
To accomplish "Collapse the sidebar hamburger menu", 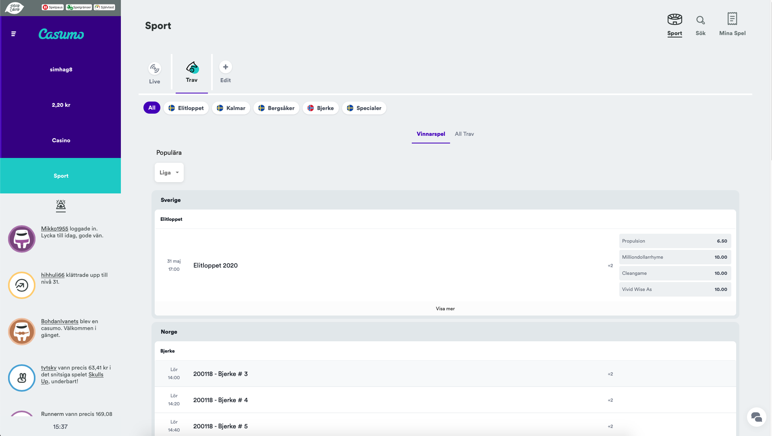I will pyautogui.click(x=14, y=34).
